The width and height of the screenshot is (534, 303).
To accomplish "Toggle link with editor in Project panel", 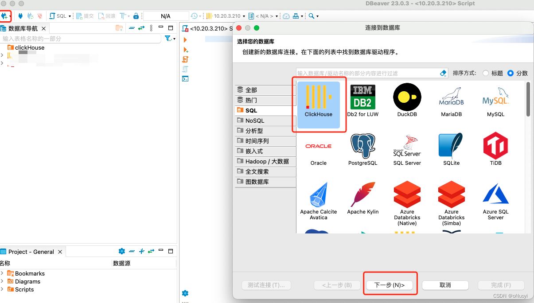I will 151,251.
